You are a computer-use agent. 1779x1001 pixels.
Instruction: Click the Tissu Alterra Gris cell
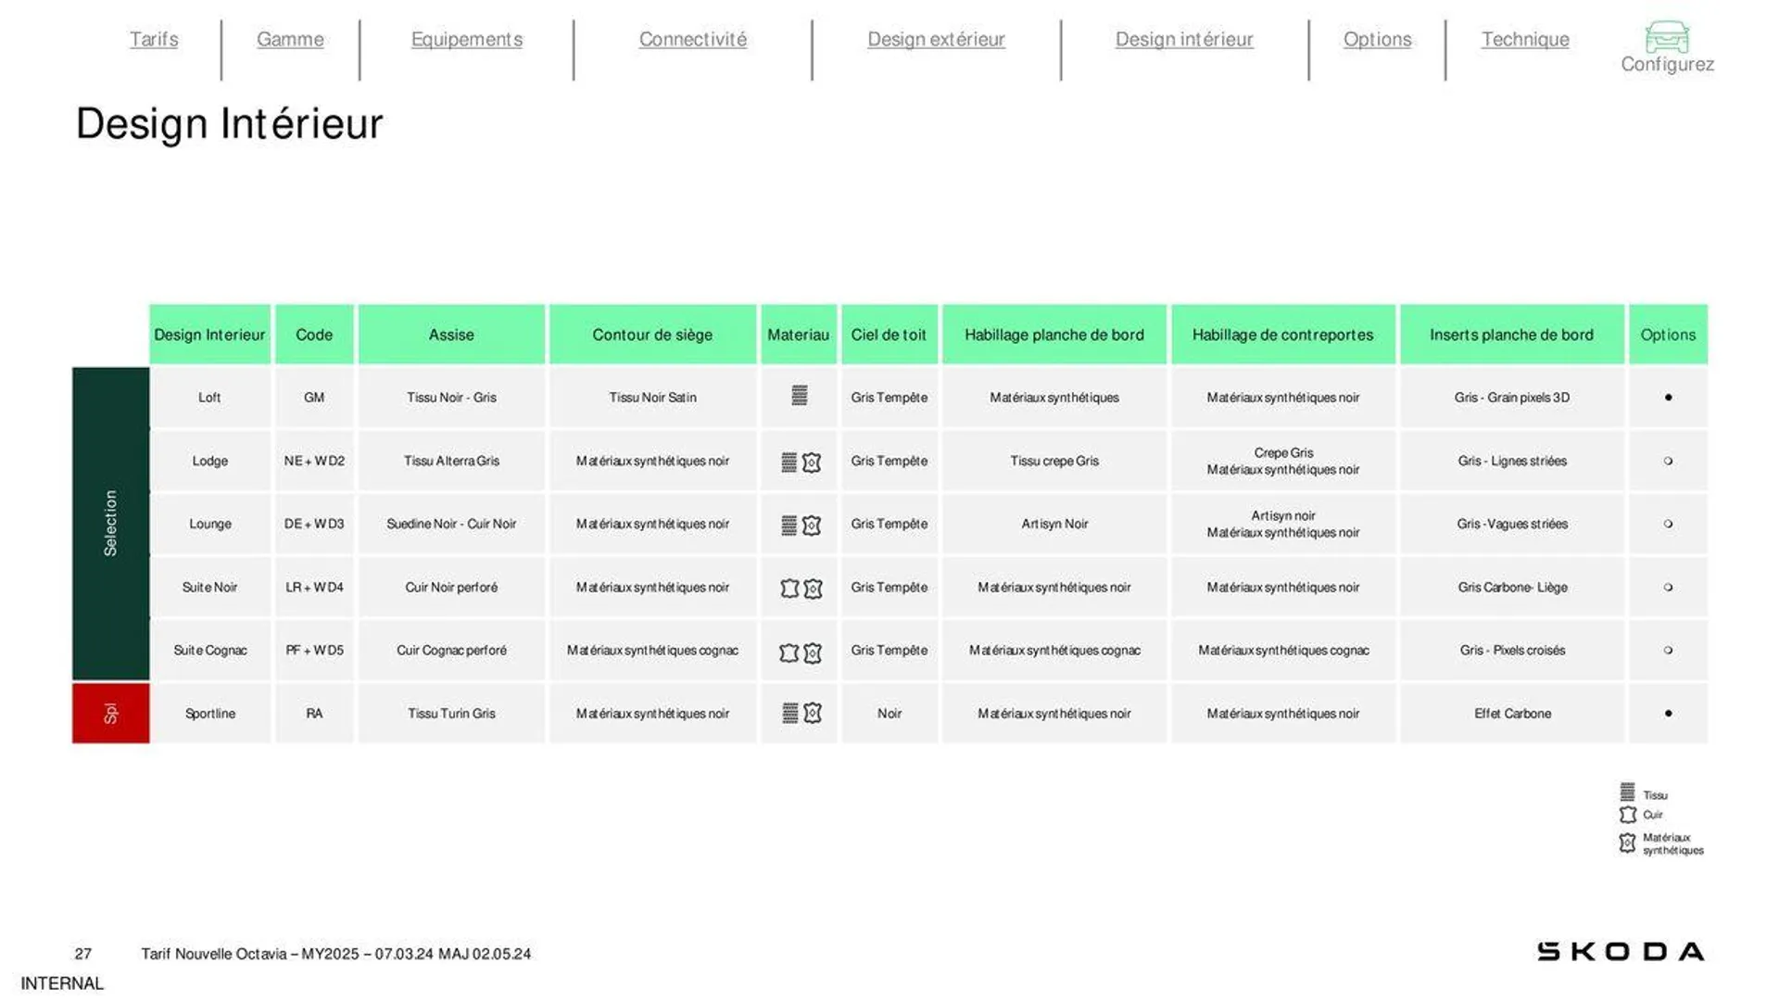tap(451, 461)
